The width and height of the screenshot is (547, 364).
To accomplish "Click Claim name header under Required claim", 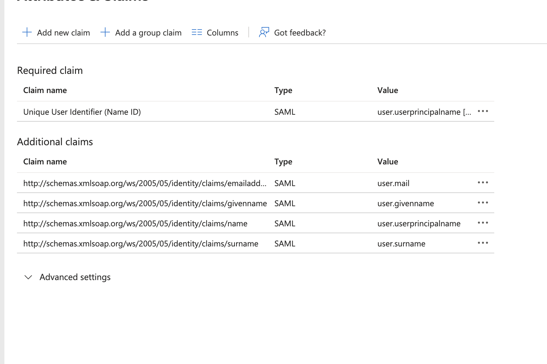I will 45,90.
